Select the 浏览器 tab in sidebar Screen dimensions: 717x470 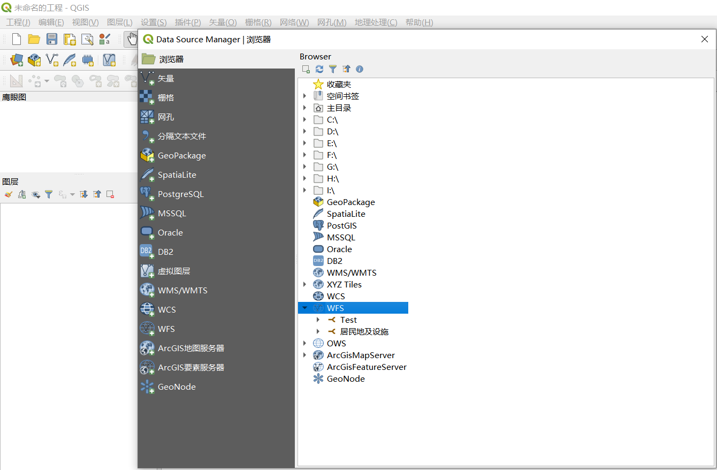coord(216,59)
